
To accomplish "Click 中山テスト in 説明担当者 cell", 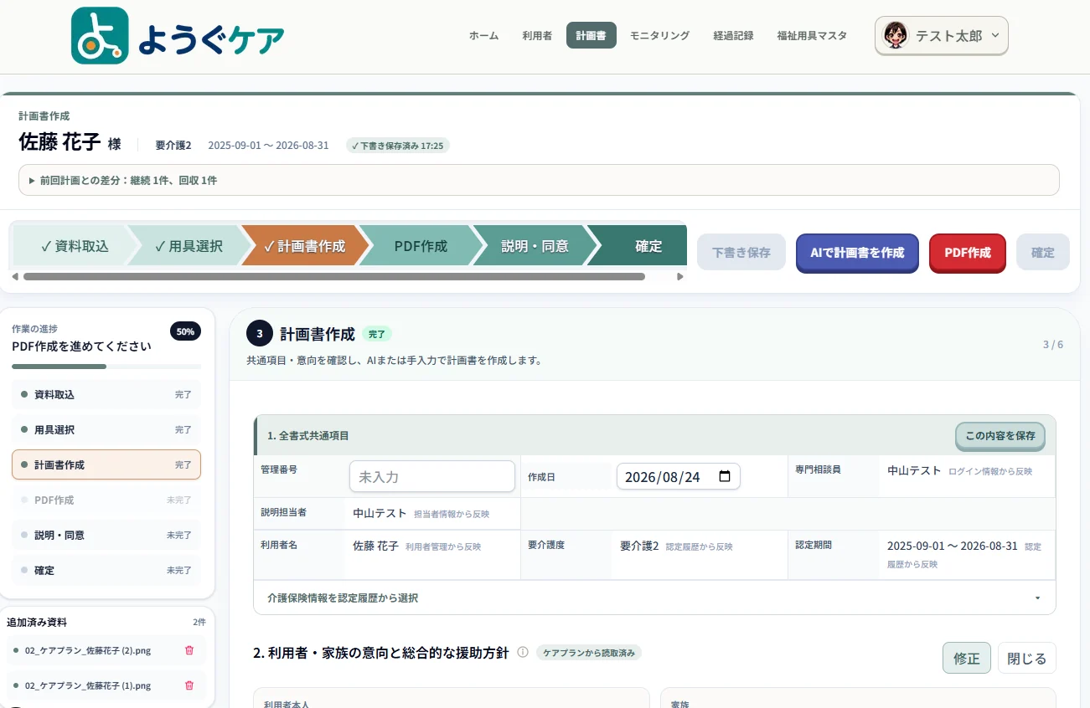I will click(380, 514).
